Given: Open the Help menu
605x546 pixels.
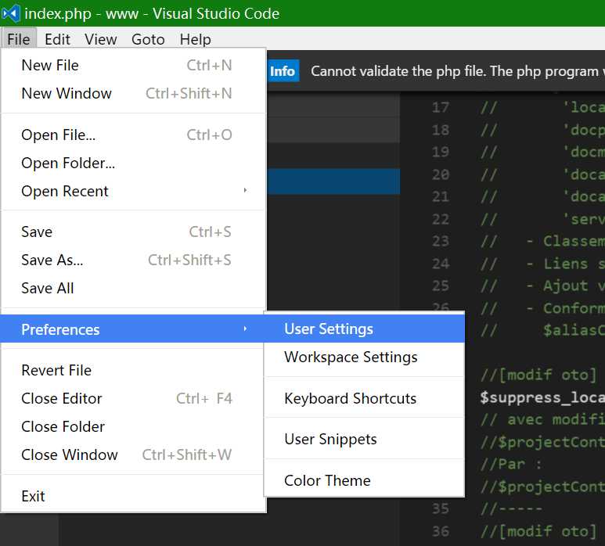Looking at the screenshot, I should (195, 39).
